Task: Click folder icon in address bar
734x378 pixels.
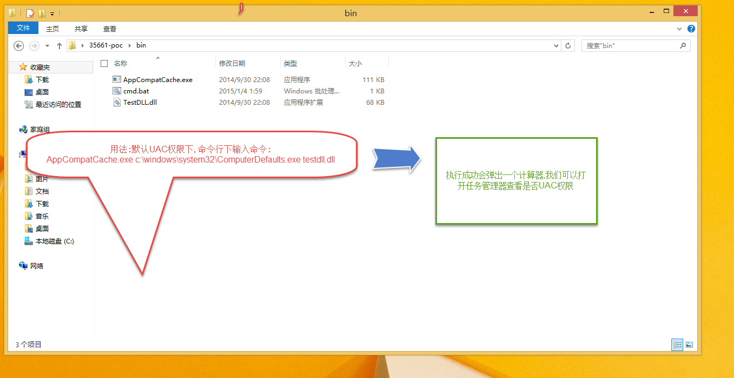Action: 72,45
